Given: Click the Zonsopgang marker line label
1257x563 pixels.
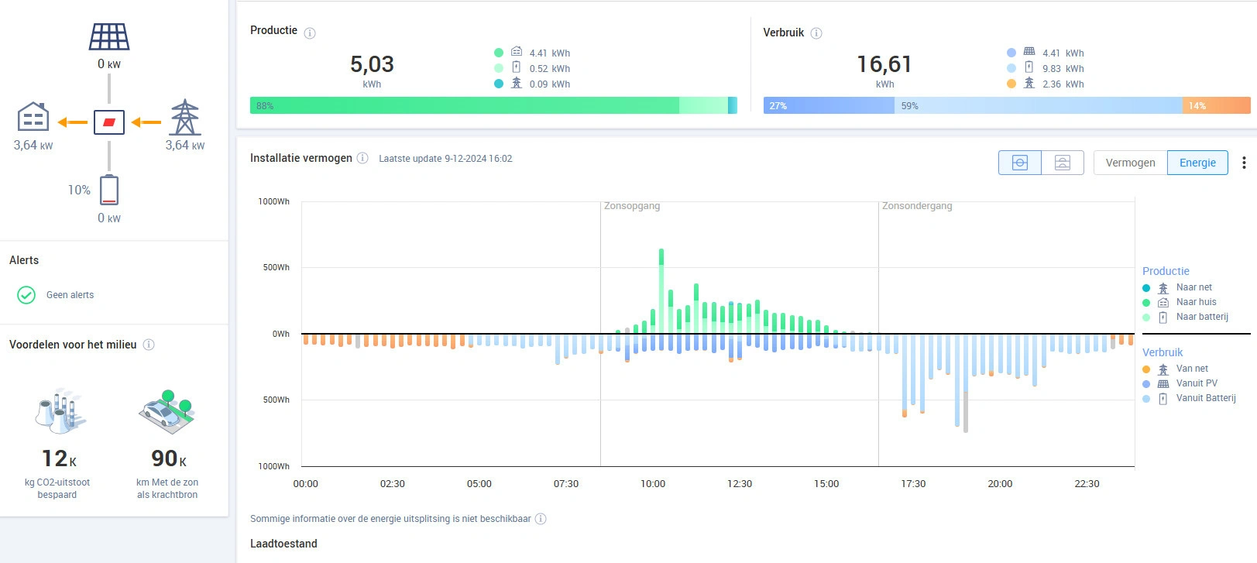Looking at the screenshot, I should 632,206.
